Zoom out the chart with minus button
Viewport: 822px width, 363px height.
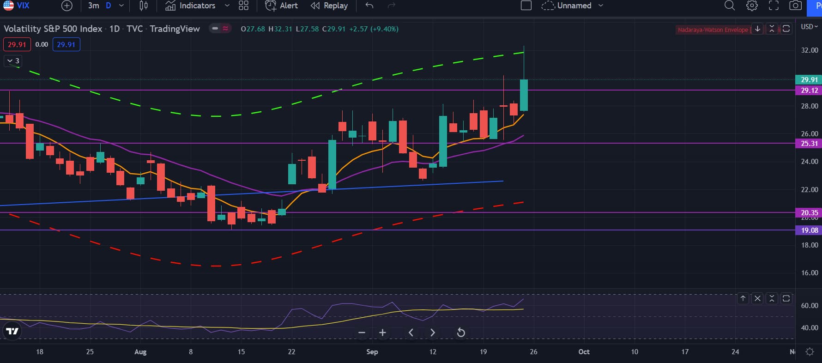(362, 333)
